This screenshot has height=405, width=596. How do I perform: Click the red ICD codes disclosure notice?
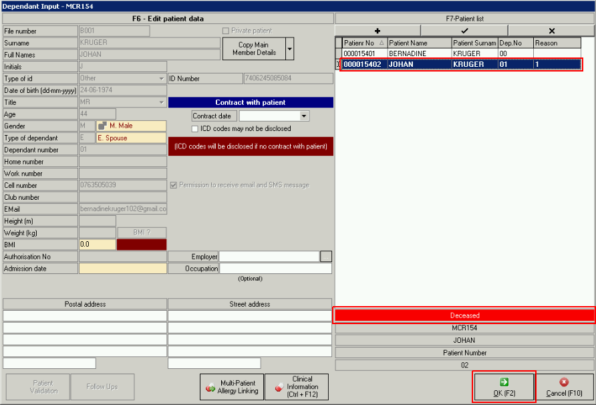[x=251, y=146]
